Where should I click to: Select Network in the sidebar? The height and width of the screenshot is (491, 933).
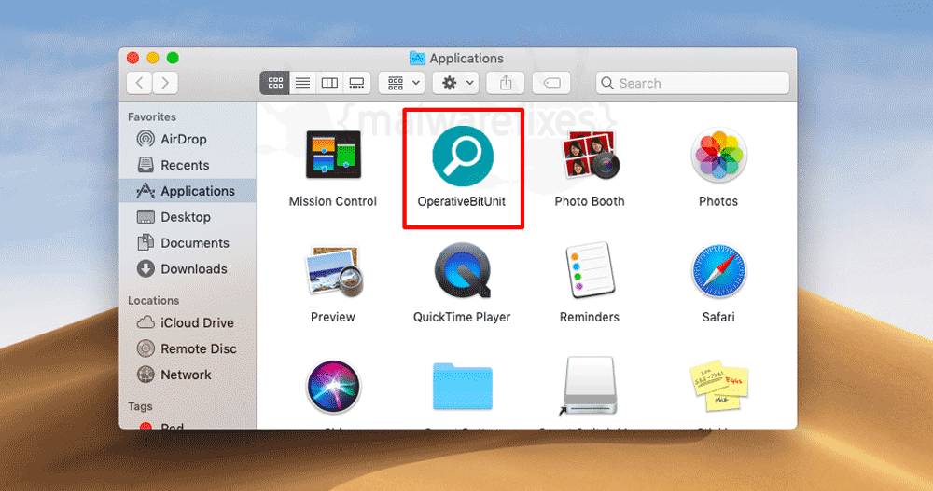188,375
